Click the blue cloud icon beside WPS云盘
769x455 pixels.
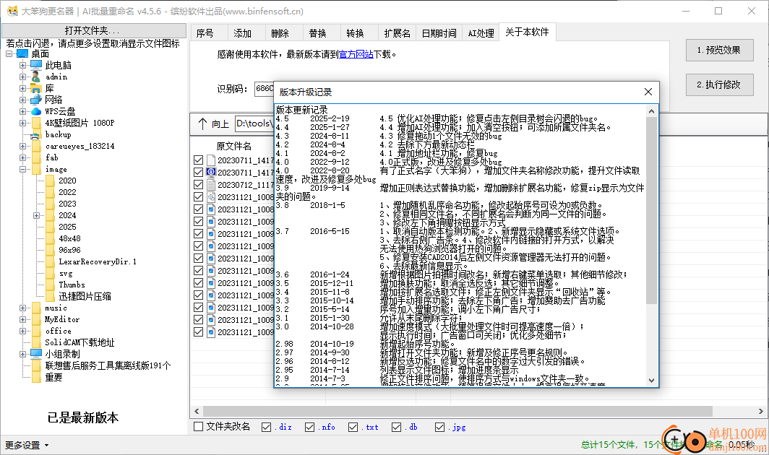(36, 111)
